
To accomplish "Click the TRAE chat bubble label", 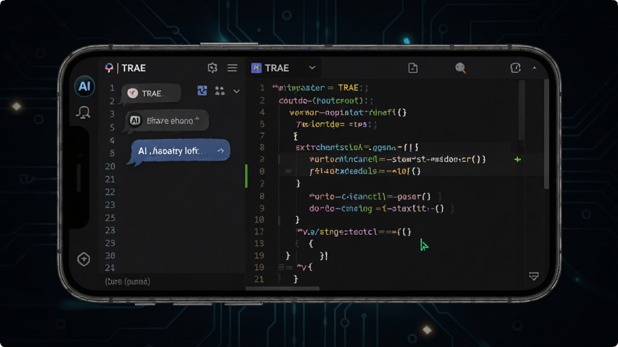I will click(151, 93).
